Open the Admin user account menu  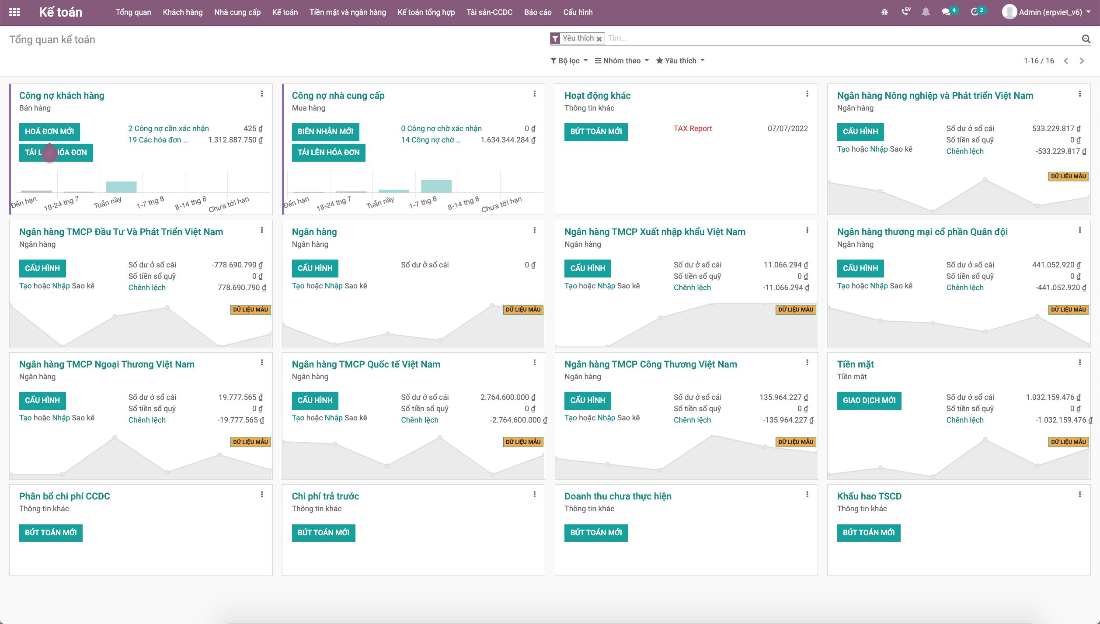pyautogui.click(x=1049, y=12)
